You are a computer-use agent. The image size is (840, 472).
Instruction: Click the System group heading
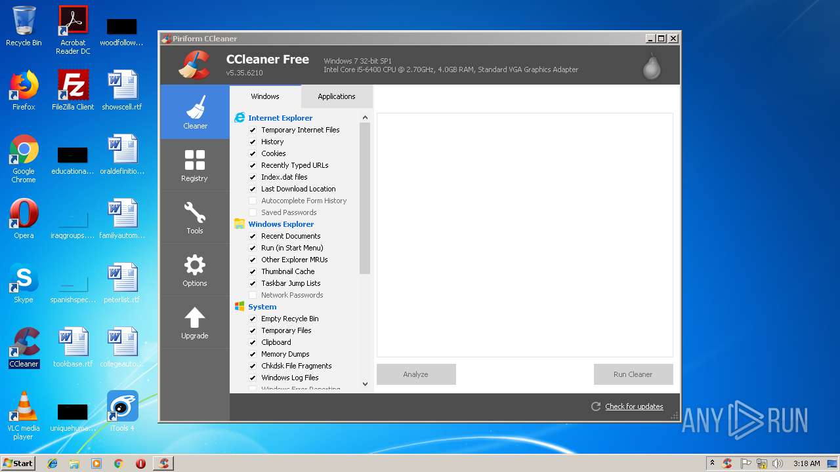[262, 307]
